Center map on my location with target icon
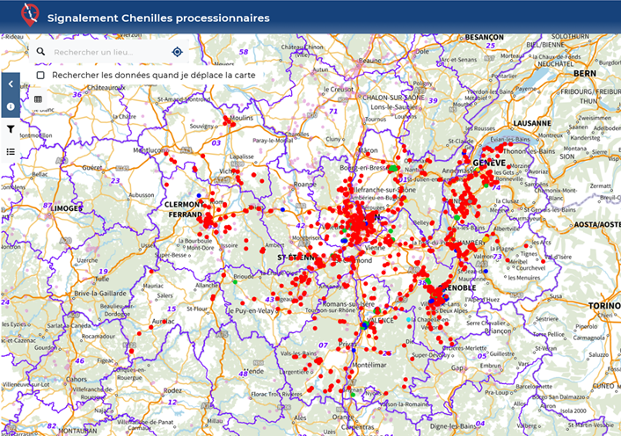 (177, 52)
